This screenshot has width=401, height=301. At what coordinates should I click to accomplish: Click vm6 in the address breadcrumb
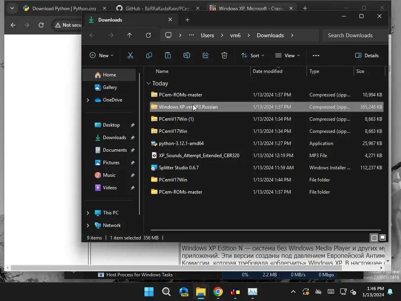coord(235,35)
